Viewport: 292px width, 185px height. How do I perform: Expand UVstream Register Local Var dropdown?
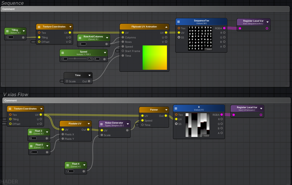(x=261, y=108)
